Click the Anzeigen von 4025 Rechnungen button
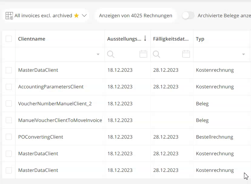251x184 pixels. (136, 15)
